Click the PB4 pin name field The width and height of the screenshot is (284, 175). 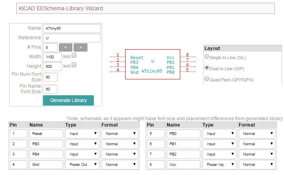pyautogui.click(x=46, y=154)
